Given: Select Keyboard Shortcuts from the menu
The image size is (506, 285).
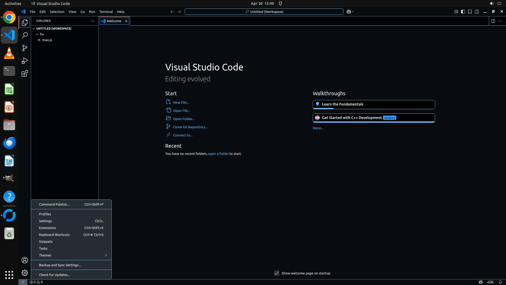Looking at the screenshot, I should (x=54, y=235).
